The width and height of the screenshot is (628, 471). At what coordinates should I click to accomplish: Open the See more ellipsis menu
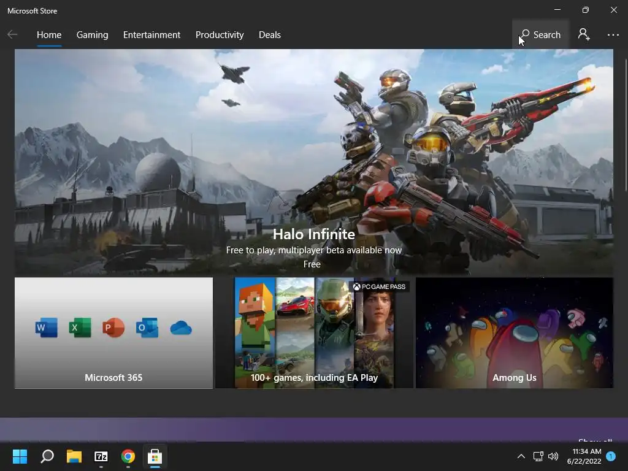point(613,35)
